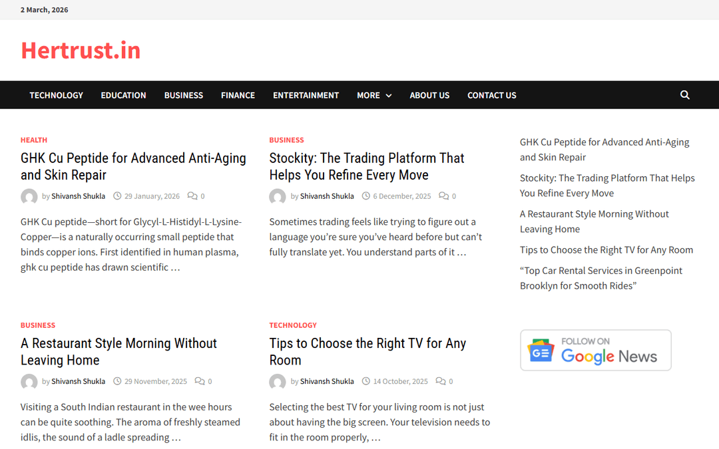
Task: Click the Follow on Google News badge
Action: coord(596,350)
